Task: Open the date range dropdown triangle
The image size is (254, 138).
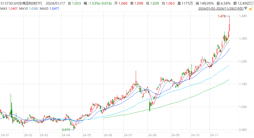Action: pyautogui.click(x=245, y=9)
